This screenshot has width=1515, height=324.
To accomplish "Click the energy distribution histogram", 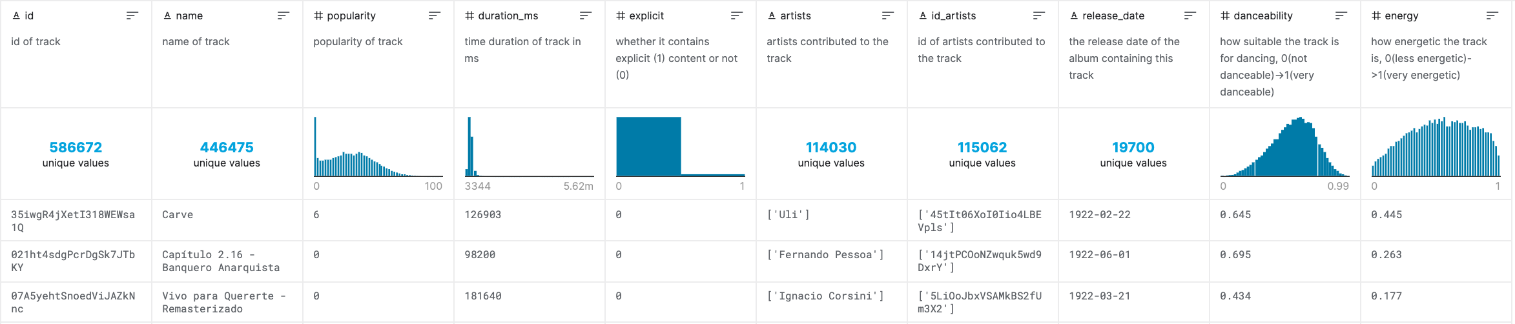I will [x=1436, y=147].
